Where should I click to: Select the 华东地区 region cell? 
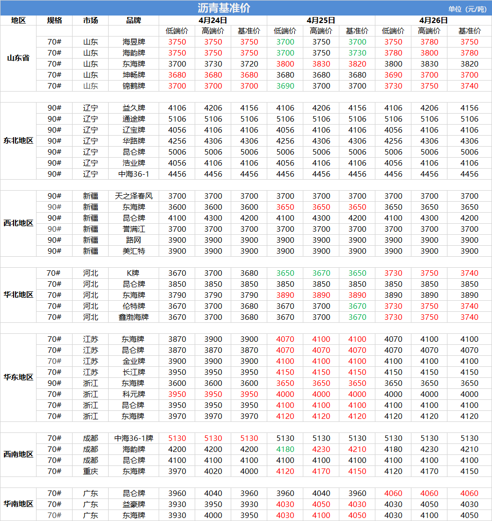[18, 377]
